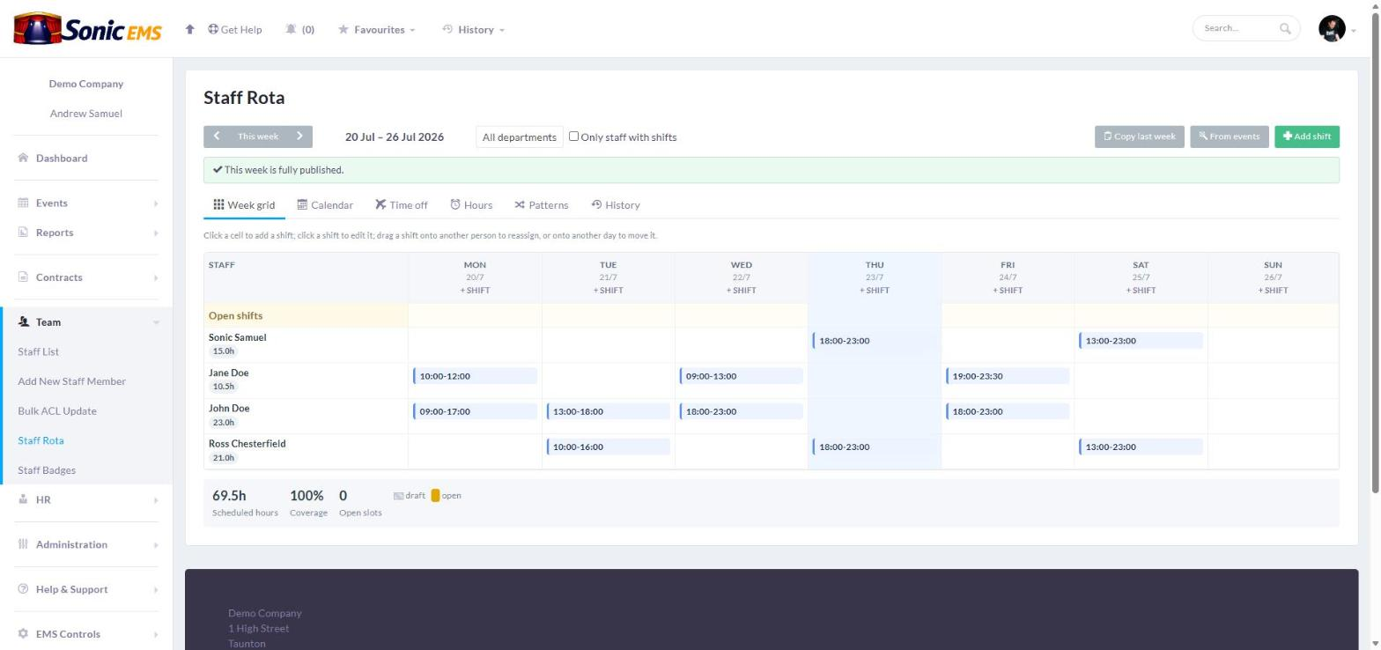Click the Copy last week button
Viewport: 1381px width, 650px height.
pos(1140,137)
